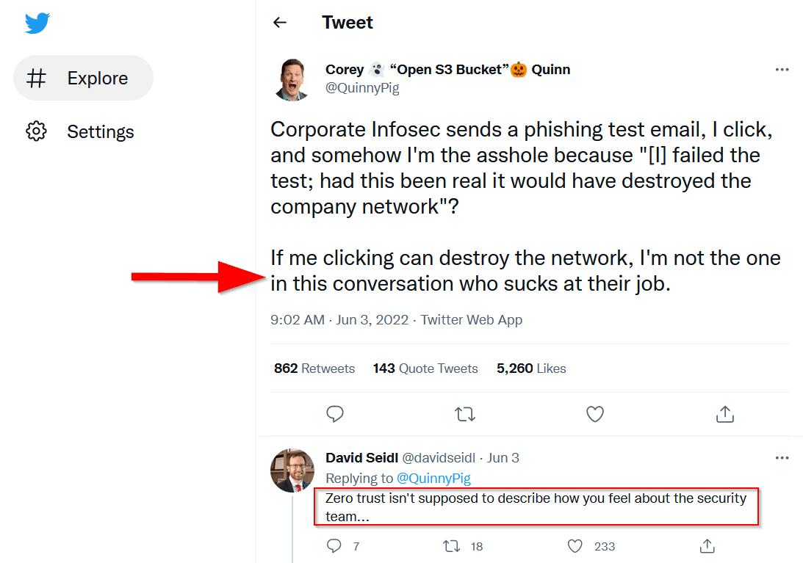Screen dimensions: 803x563
Task: Click the Explore hashtag icon
Action: click(37, 78)
